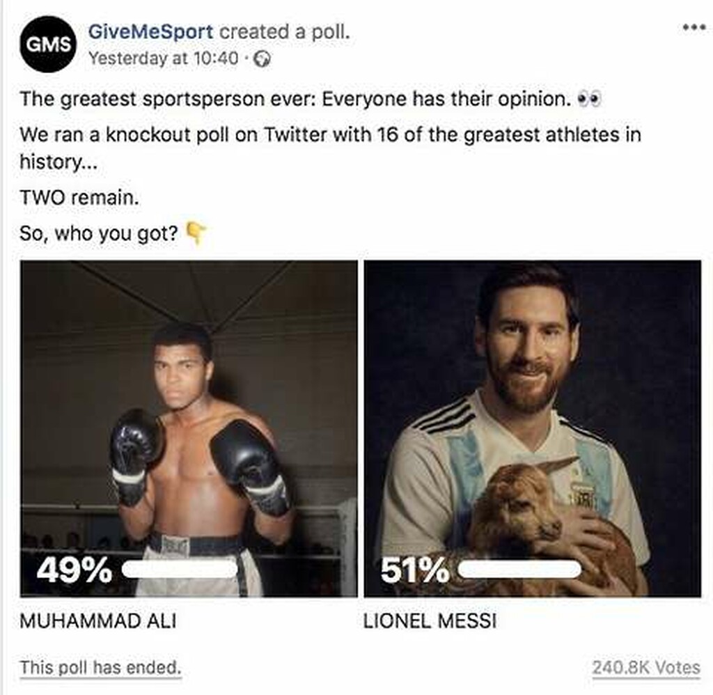
Task: Click the pointing-down hand emoji
Action: [197, 233]
